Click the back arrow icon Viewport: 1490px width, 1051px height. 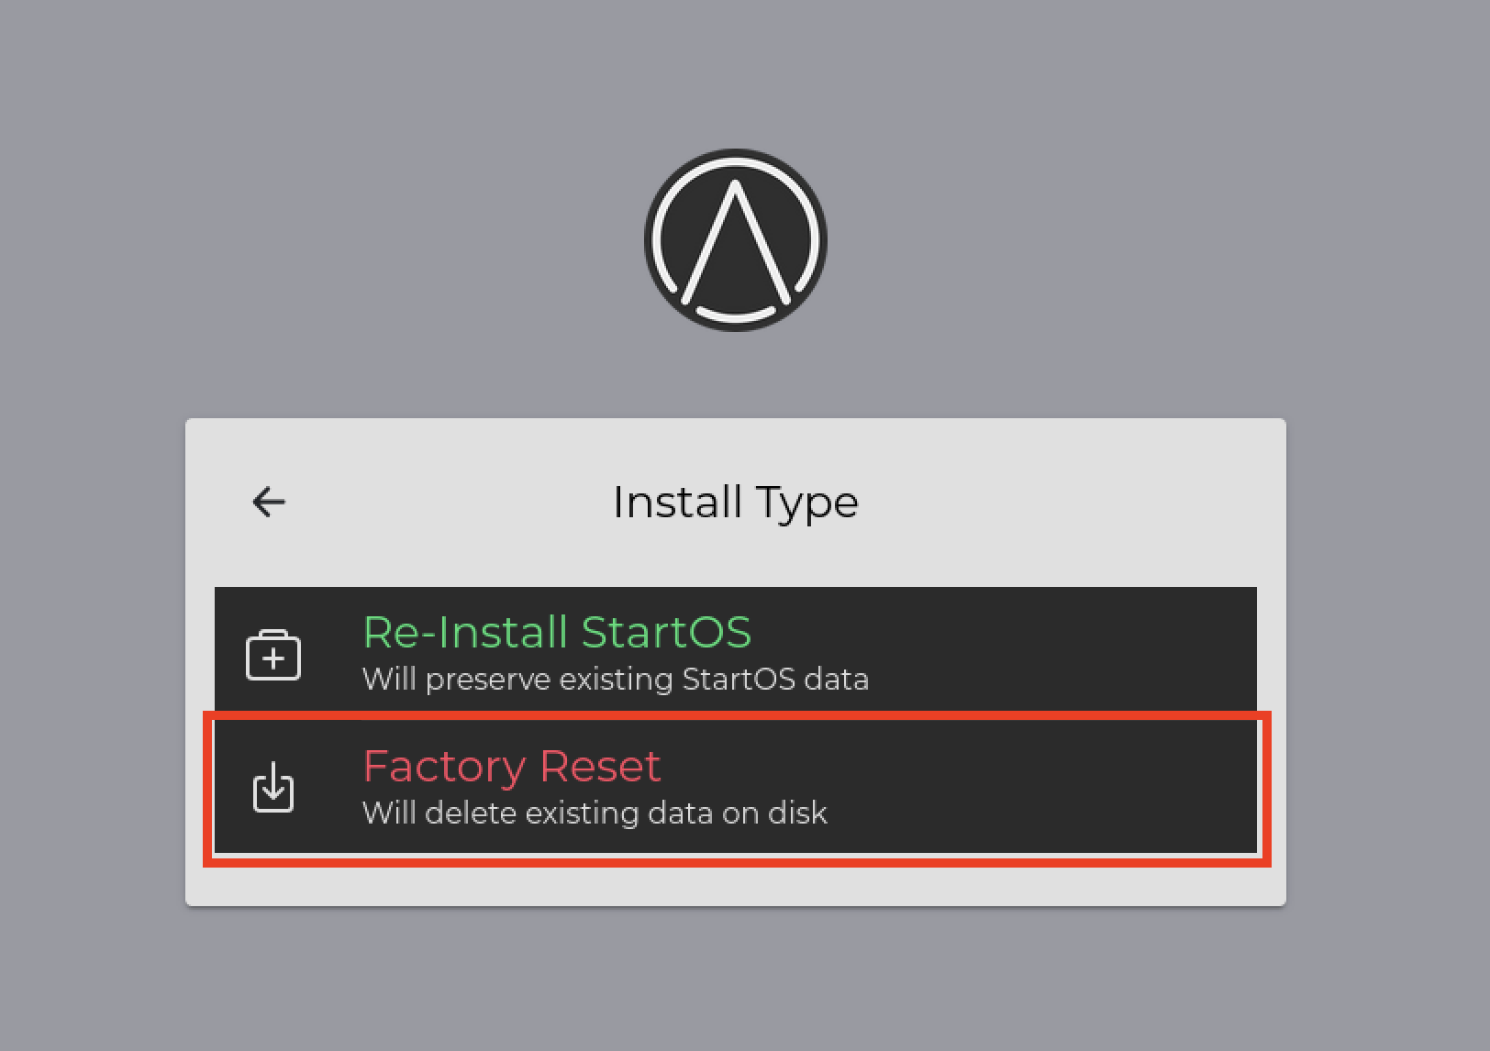pyautogui.click(x=269, y=502)
